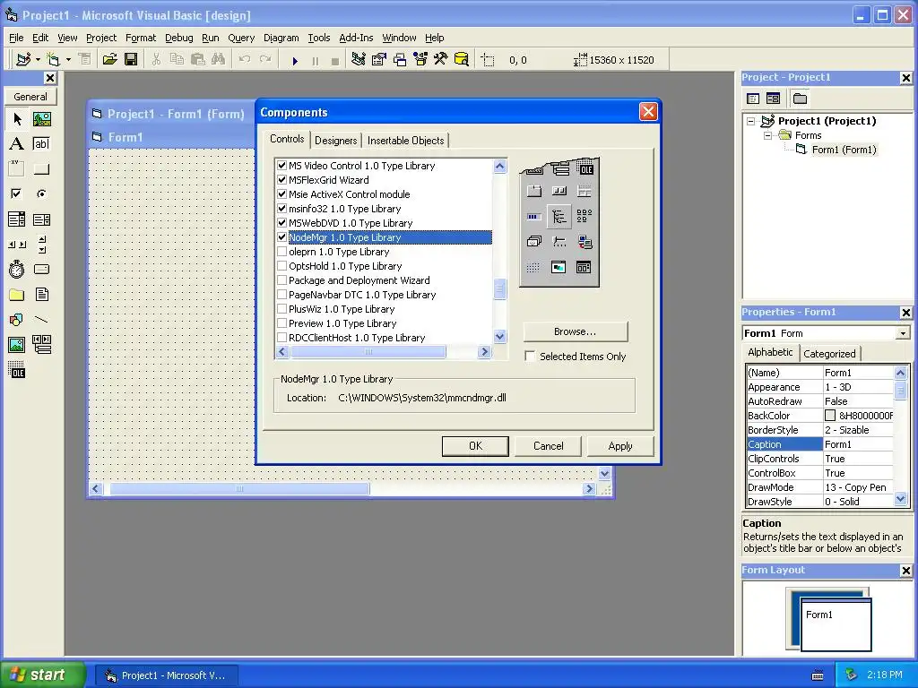Screen dimensions: 918x688
Task: Select the Pointer tool in toolbox
Action: [17, 119]
